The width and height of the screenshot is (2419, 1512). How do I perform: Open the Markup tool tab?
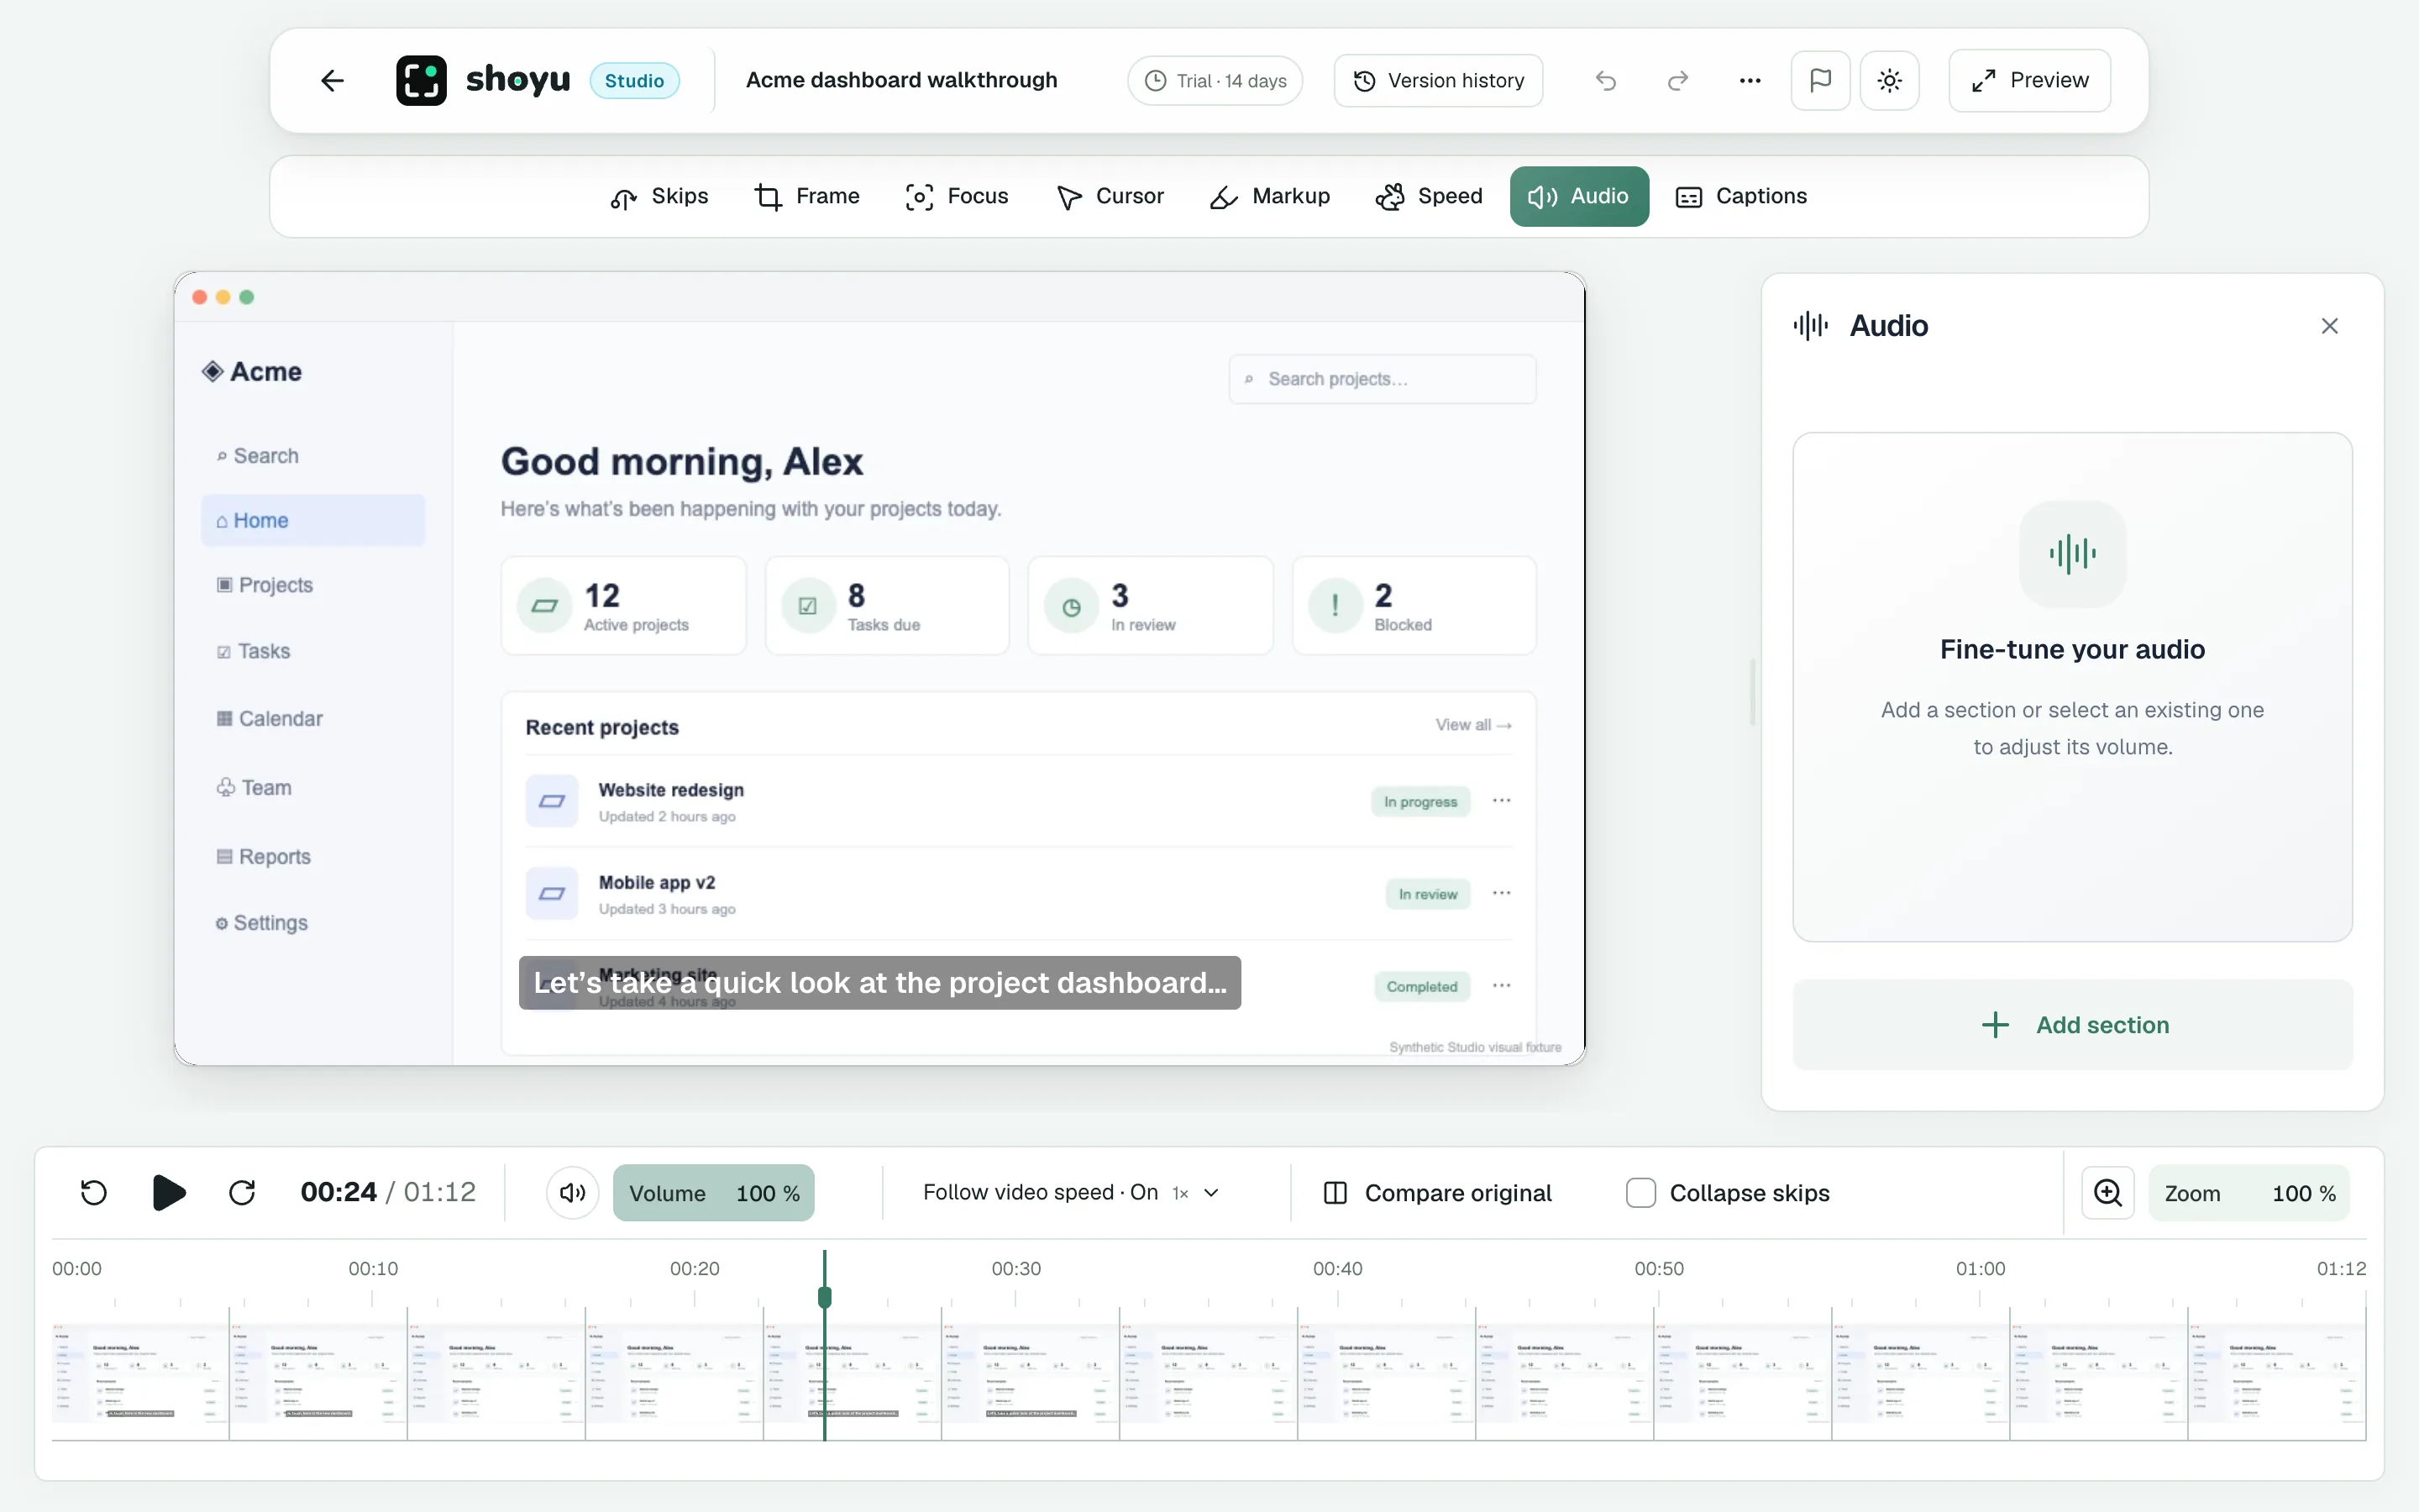pos(1269,196)
